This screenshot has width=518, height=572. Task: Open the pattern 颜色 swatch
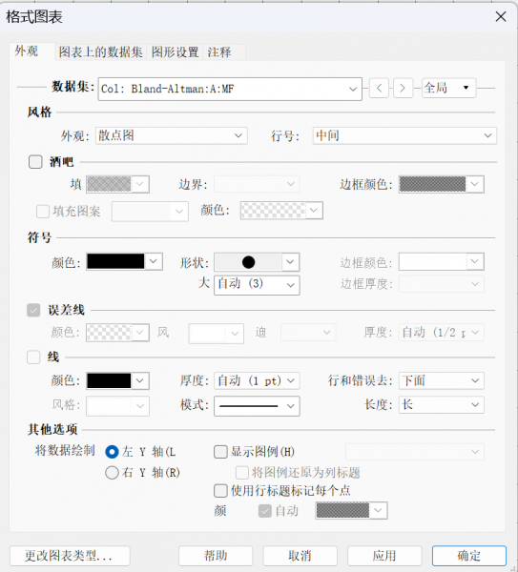pos(281,211)
